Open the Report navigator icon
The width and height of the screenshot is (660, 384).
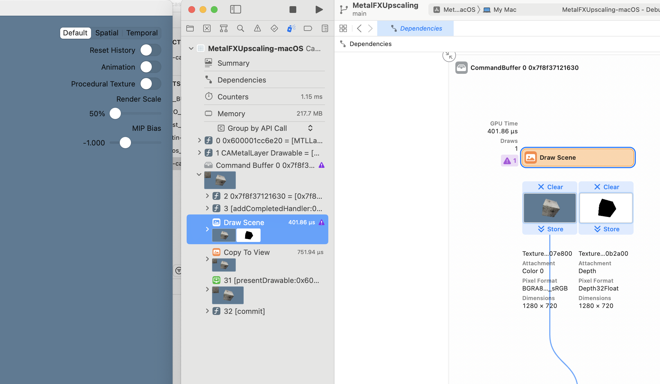(325, 28)
